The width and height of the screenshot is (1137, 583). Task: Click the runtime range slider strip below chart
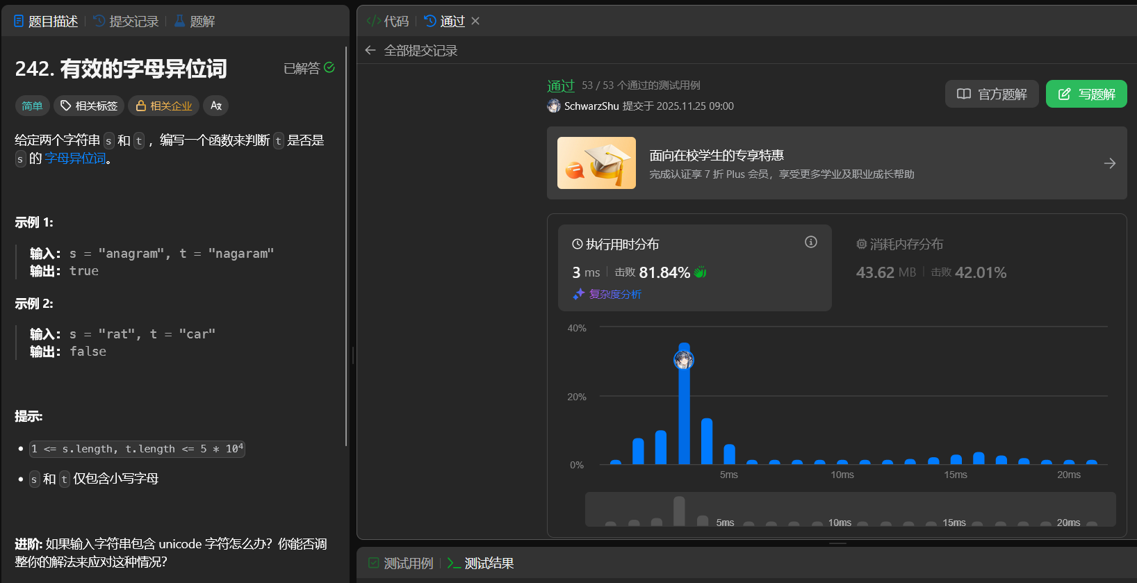click(850, 510)
